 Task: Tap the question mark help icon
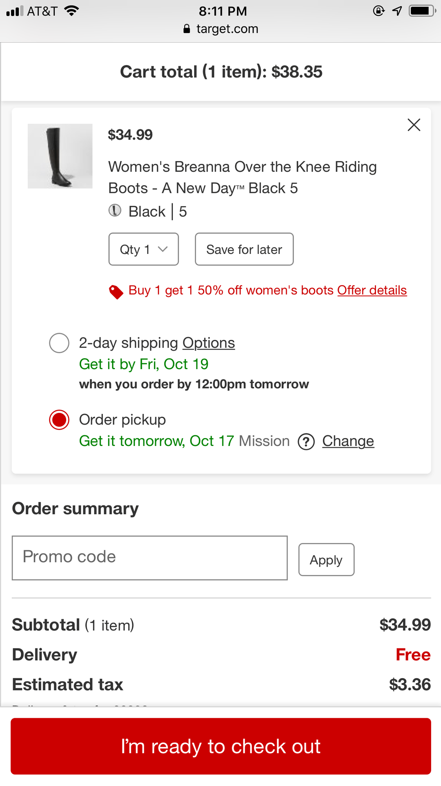[x=306, y=442]
